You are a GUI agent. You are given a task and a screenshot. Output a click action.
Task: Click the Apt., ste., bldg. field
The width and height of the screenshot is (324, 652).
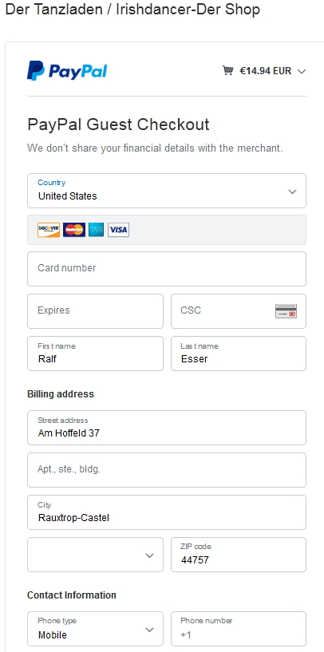pyautogui.click(x=167, y=470)
